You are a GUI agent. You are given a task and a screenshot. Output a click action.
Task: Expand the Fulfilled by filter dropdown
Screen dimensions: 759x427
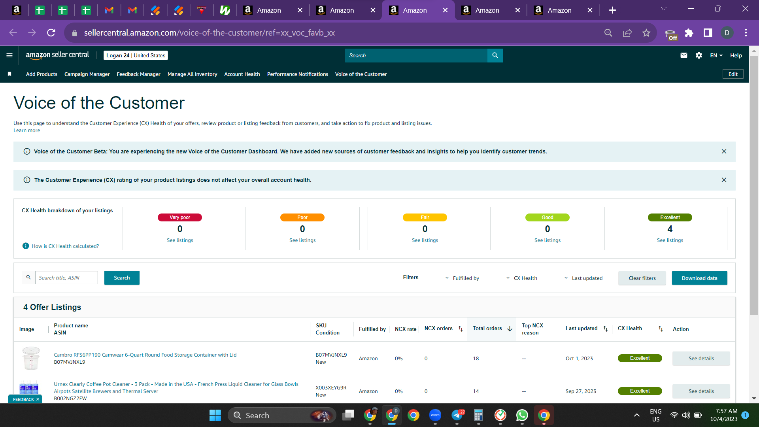tap(462, 278)
